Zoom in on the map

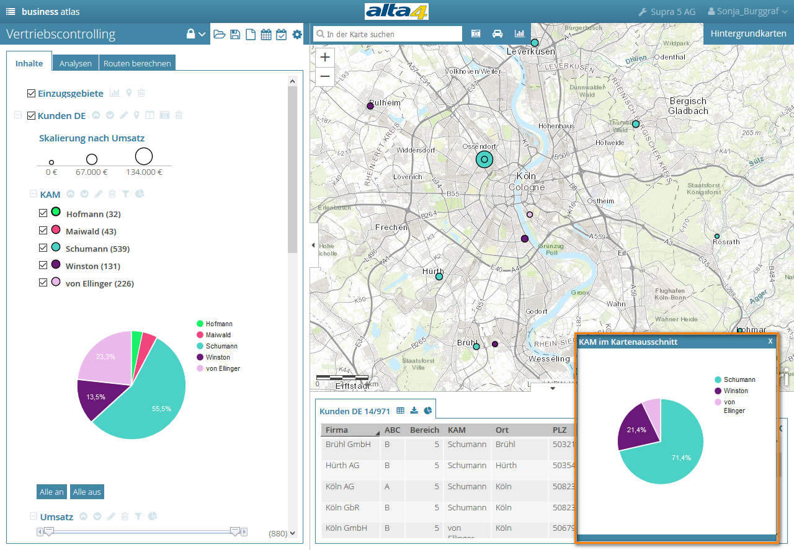coord(325,57)
